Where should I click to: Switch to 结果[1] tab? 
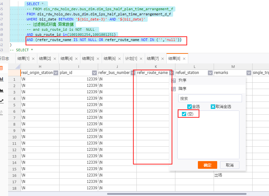tap(23, 59)
